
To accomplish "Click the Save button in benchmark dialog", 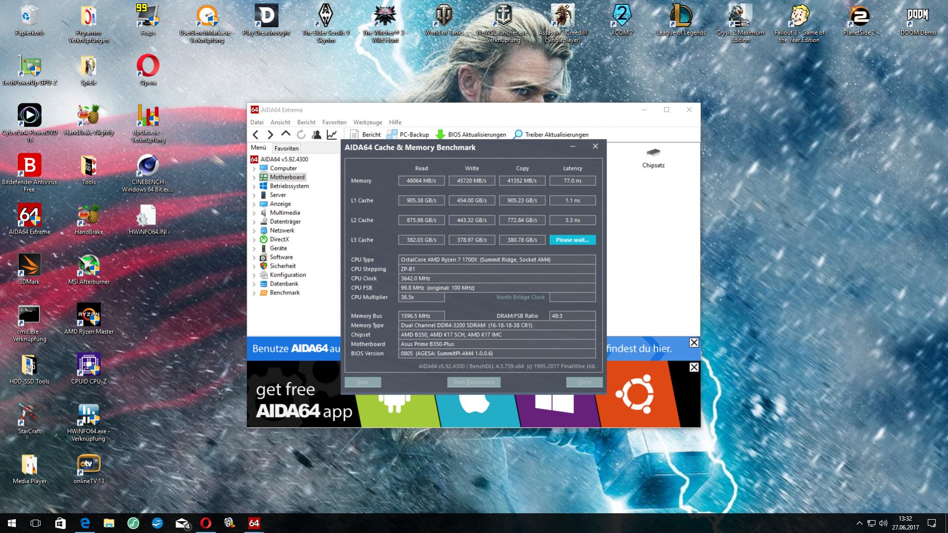I will click(363, 382).
